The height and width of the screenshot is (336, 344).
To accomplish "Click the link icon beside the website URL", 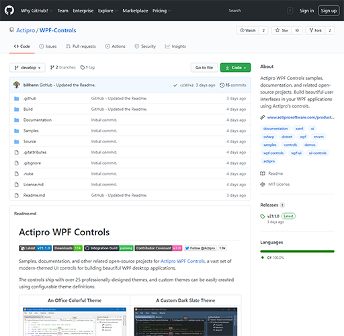I will click(263, 117).
